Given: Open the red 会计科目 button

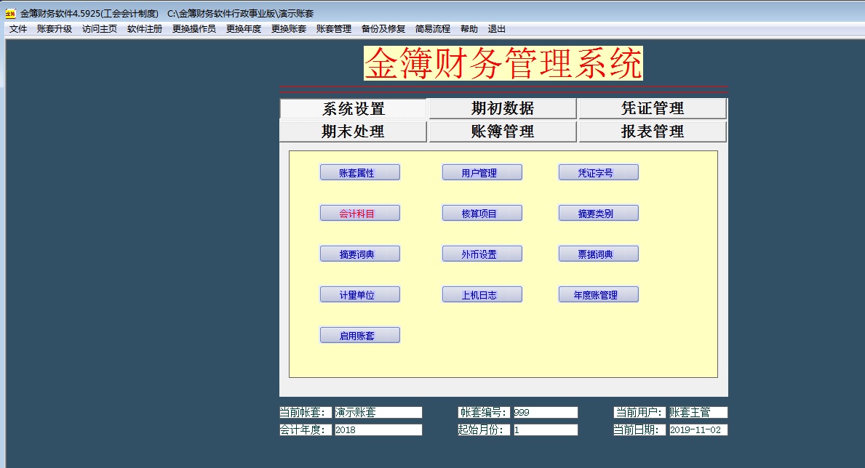Looking at the screenshot, I should click(360, 214).
